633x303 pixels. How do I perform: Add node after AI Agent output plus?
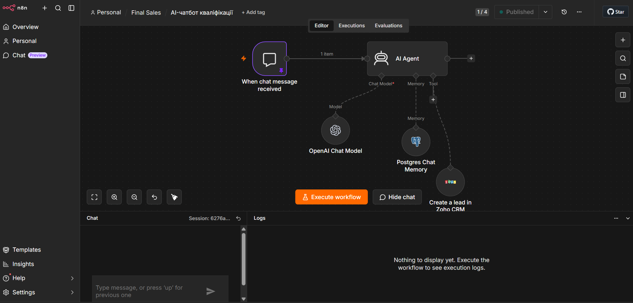[x=471, y=59]
